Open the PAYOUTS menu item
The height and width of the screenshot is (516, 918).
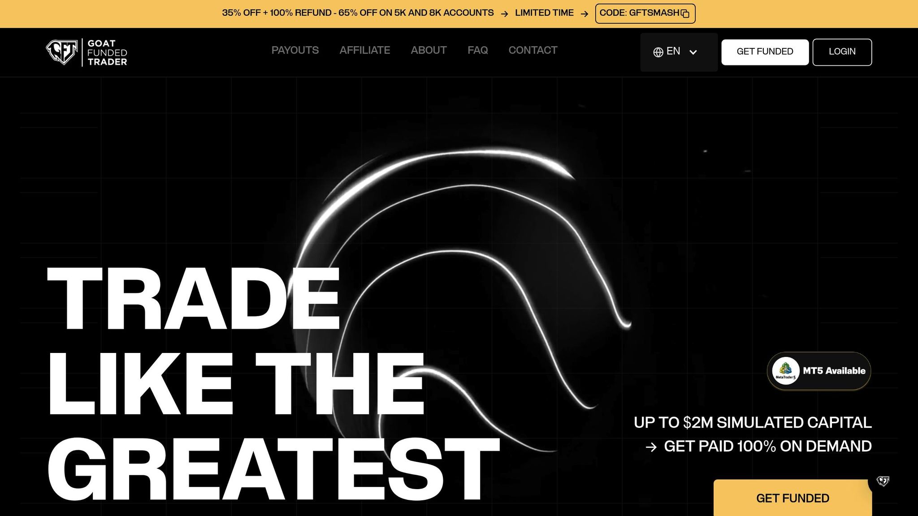click(x=295, y=50)
